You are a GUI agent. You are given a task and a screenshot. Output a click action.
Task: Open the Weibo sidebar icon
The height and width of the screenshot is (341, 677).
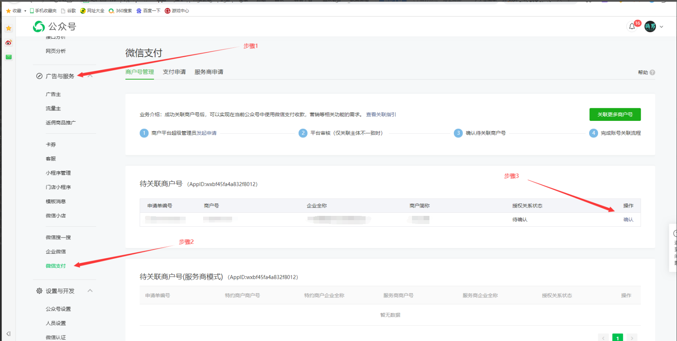9,42
